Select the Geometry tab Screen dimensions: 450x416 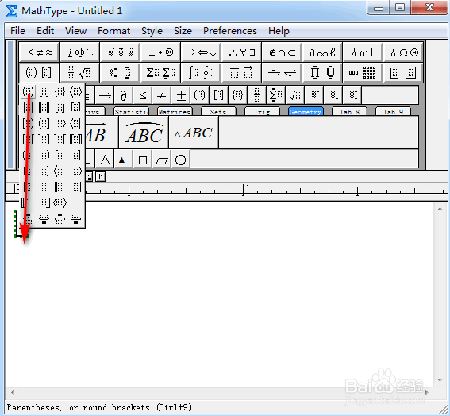point(306,112)
